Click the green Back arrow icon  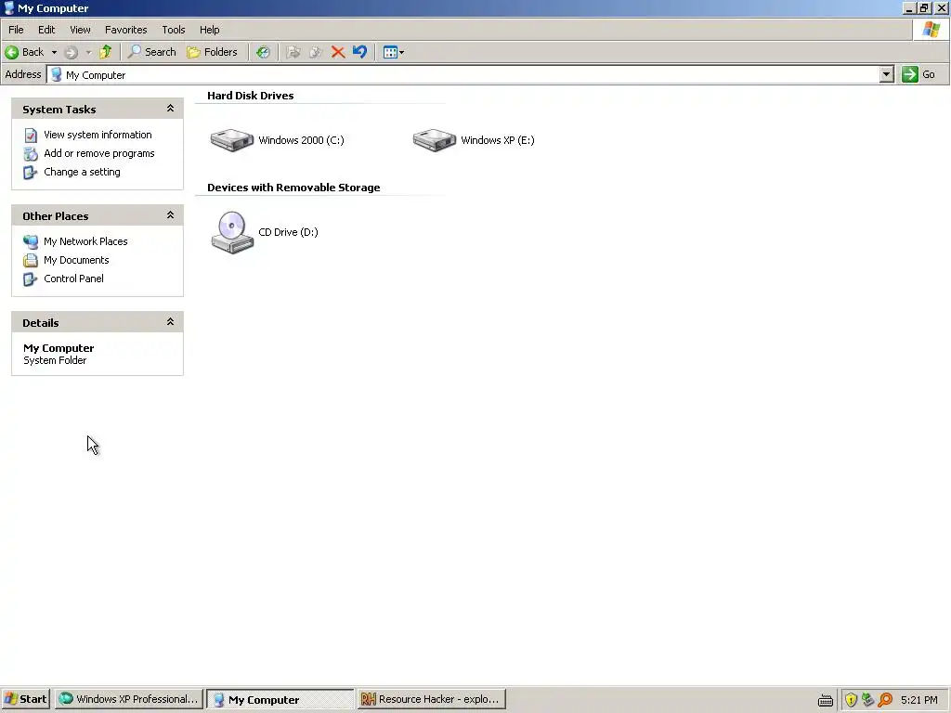11,52
